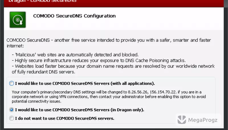Click the primary/secondary DNS settings notice paragraph

[109, 97]
